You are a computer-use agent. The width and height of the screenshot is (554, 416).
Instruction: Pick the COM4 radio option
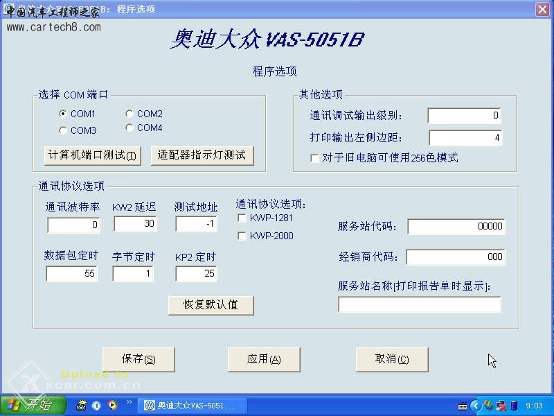click(x=129, y=128)
